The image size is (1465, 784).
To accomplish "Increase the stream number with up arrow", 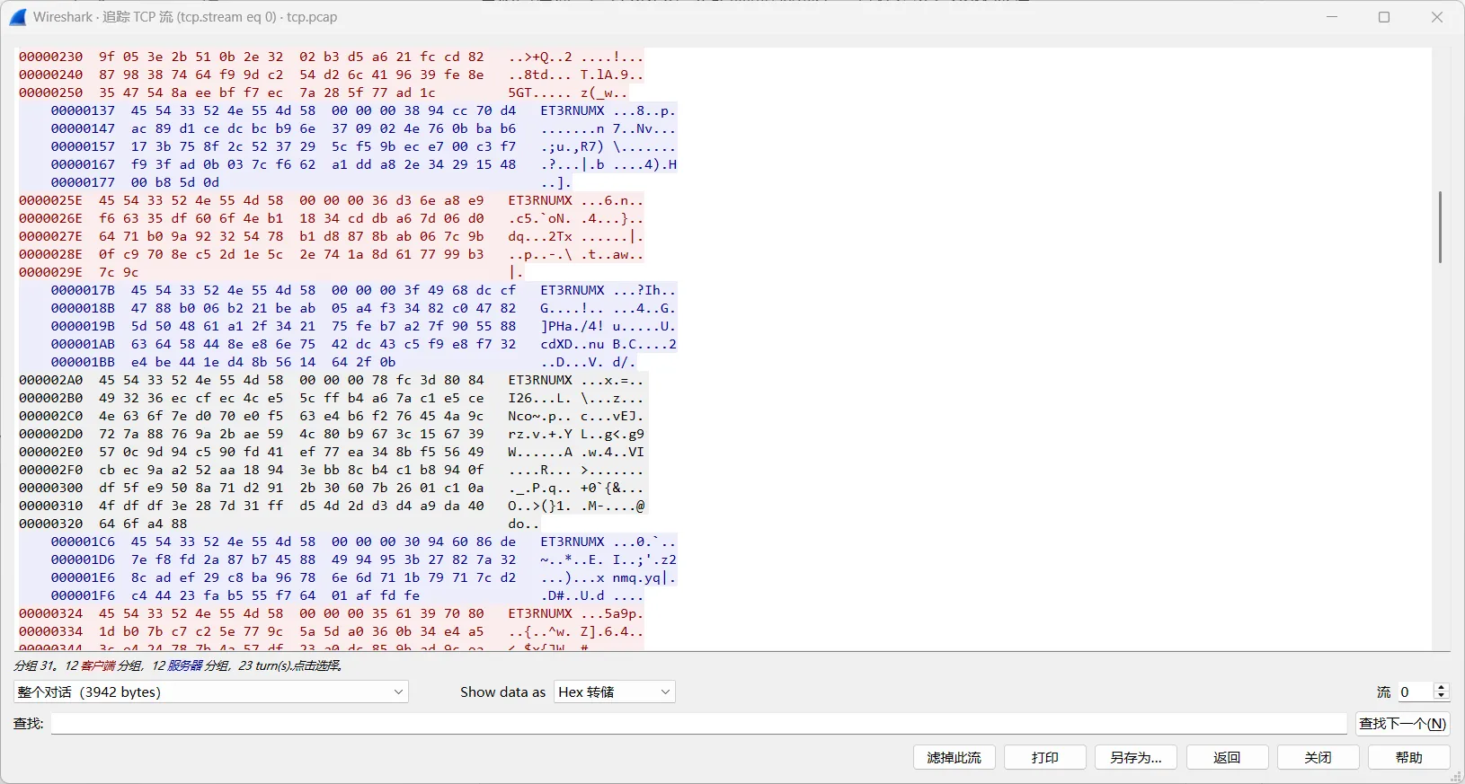I will coord(1442,687).
